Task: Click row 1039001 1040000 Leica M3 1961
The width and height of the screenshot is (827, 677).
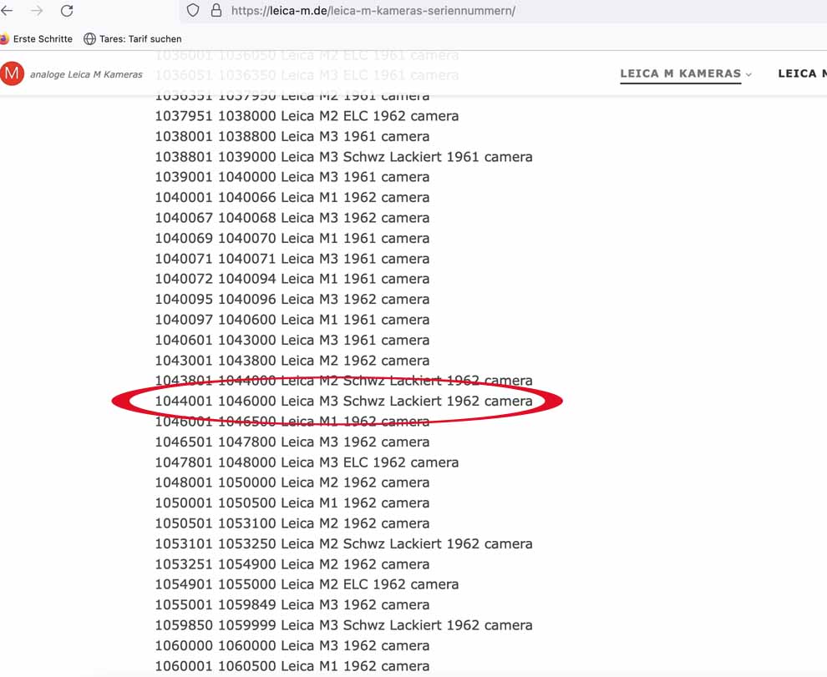Action: coord(292,177)
